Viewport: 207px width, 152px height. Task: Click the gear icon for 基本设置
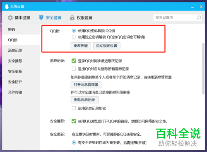tap(10, 18)
